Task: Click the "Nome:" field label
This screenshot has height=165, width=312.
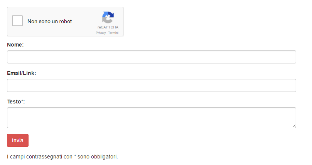Action: pyautogui.click(x=15, y=45)
